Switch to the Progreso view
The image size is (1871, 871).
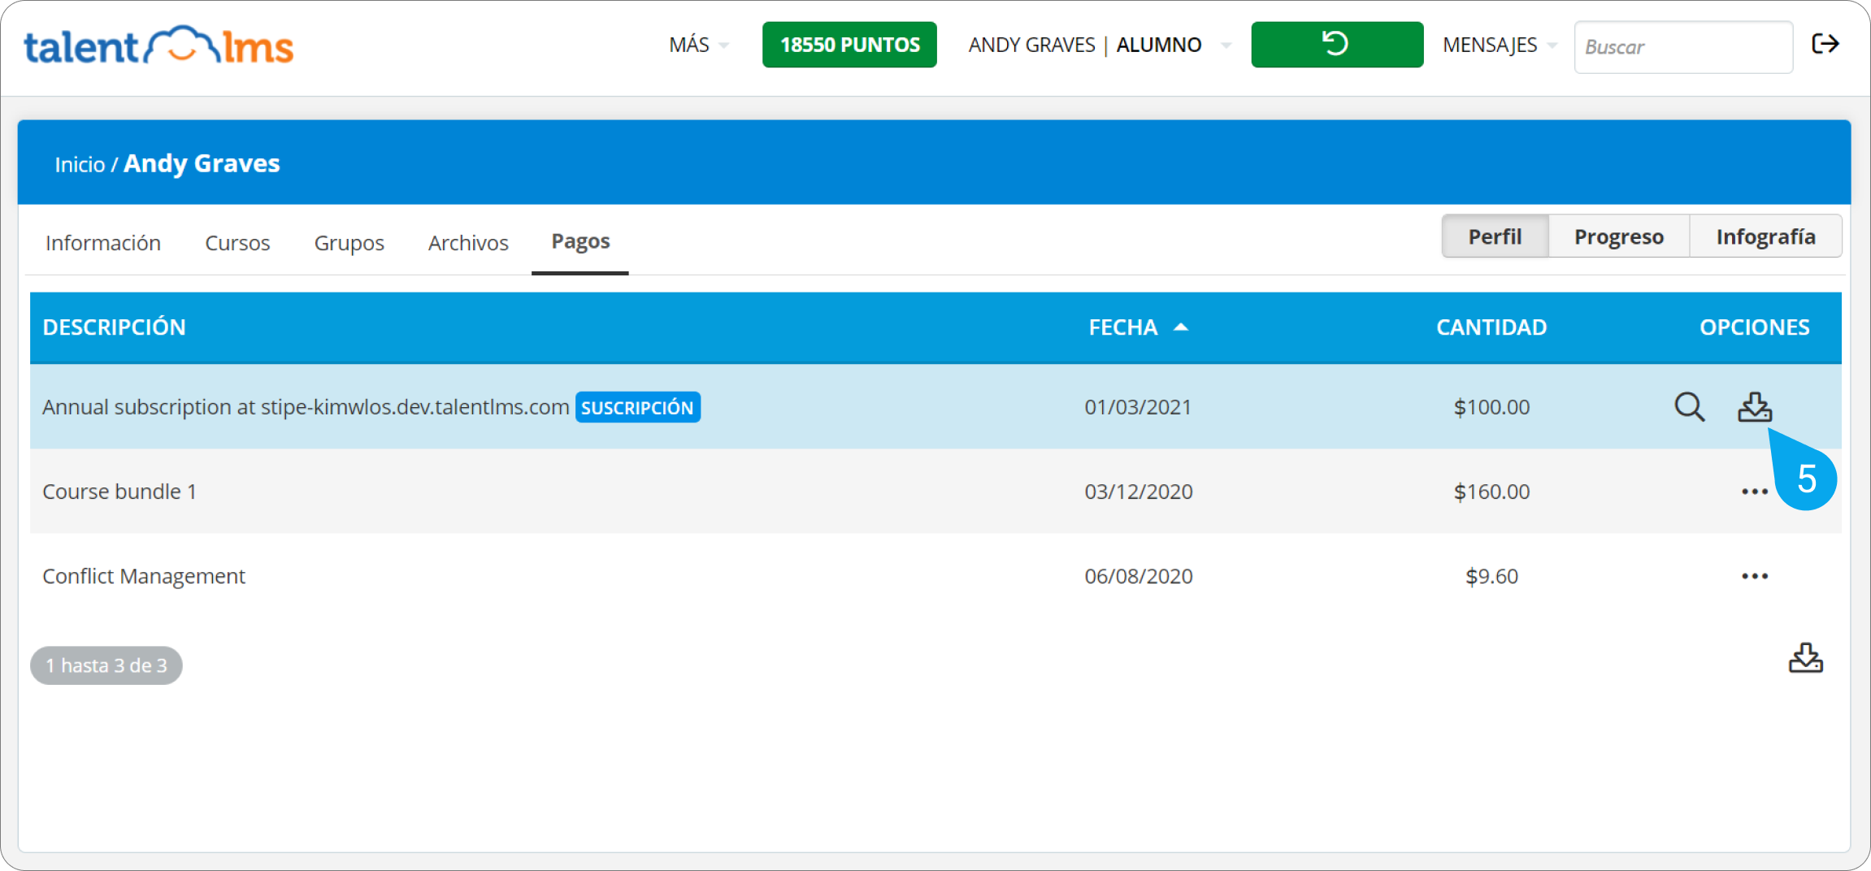point(1618,236)
